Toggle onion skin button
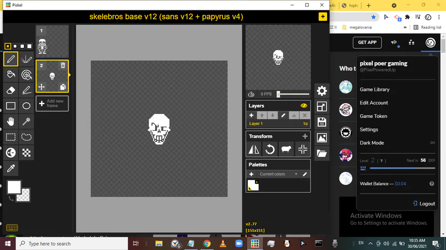The image size is (446, 250). coord(251,94)
